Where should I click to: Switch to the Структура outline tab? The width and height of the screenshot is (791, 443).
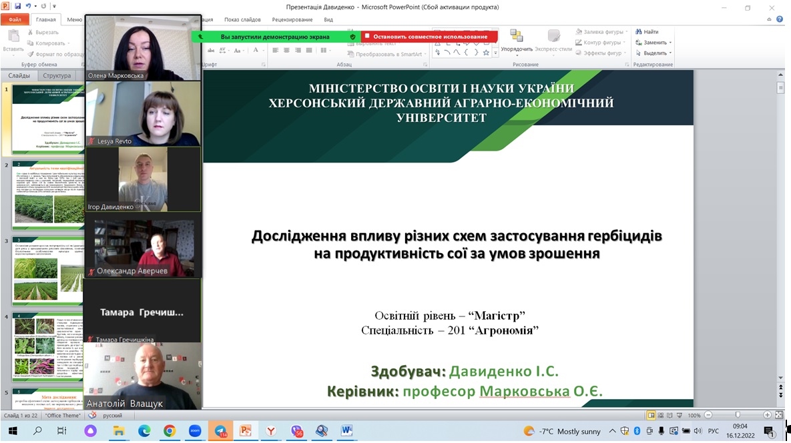[57, 75]
